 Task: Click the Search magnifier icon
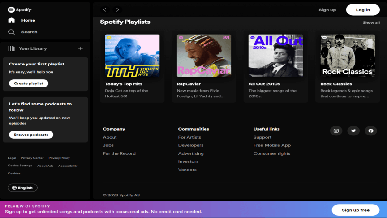click(11, 32)
